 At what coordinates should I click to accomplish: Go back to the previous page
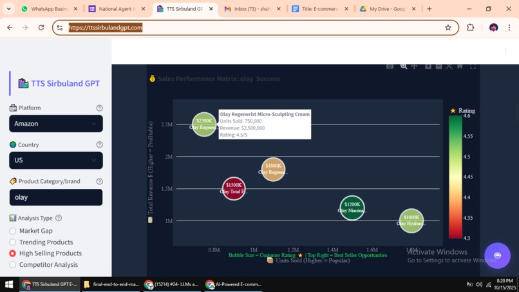coord(10,28)
